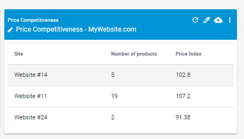Click the pencil edit icon beside title
The height and width of the screenshot is (139, 244).
[10, 30]
